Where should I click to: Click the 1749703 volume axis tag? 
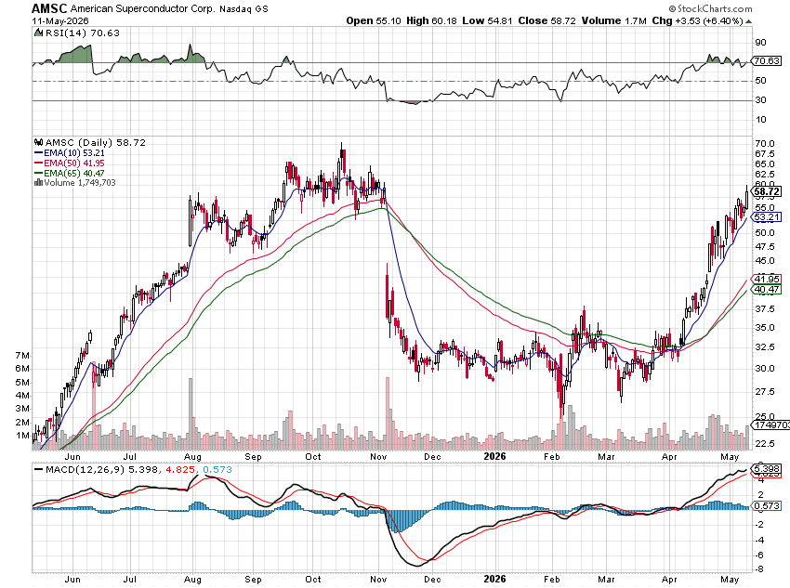(x=770, y=425)
